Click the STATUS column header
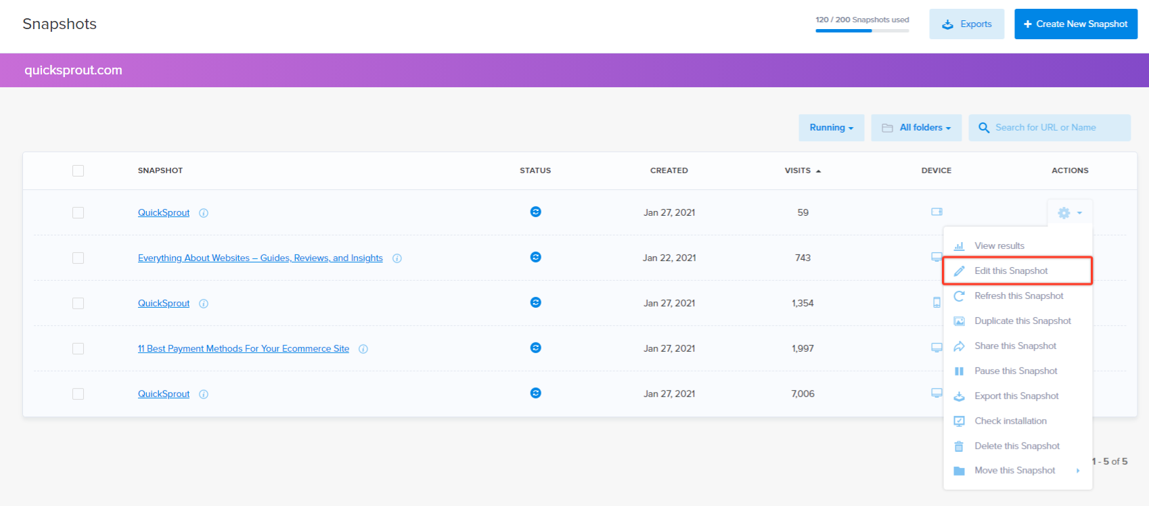The image size is (1149, 506). 535,170
